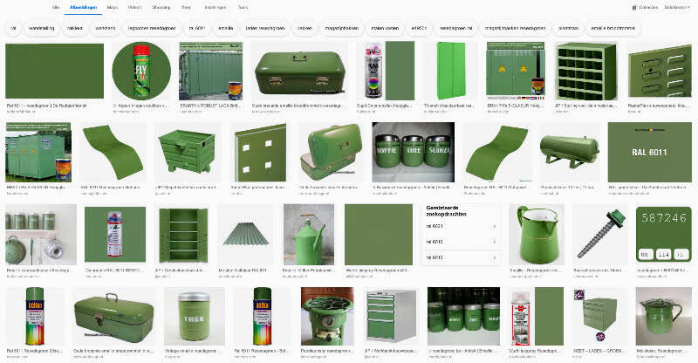Open the perforated green panel image
This screenshot has width=698, height=363.
click(260, 153)
